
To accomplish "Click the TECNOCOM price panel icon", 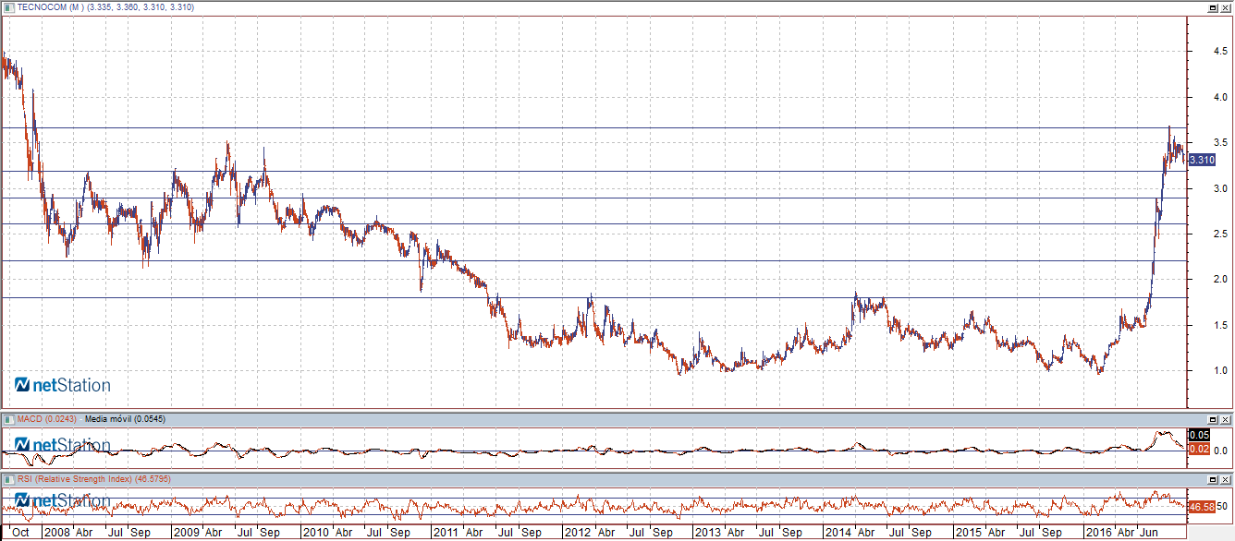I will pos(8,6).
